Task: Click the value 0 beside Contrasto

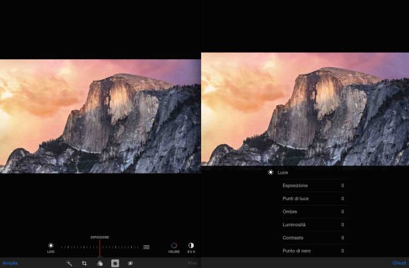Action: coord(342,237)
